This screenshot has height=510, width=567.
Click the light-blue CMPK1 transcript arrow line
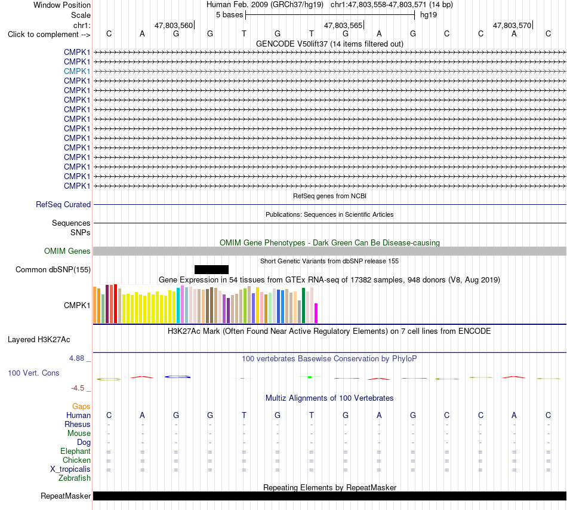[x=329, y=71]
